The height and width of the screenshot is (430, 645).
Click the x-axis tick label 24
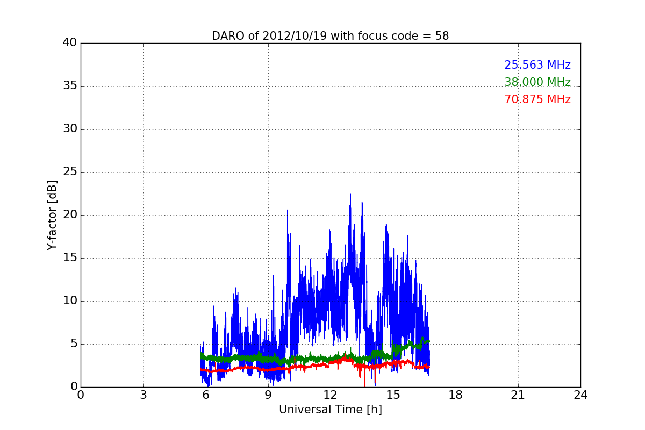click(580, 395)
